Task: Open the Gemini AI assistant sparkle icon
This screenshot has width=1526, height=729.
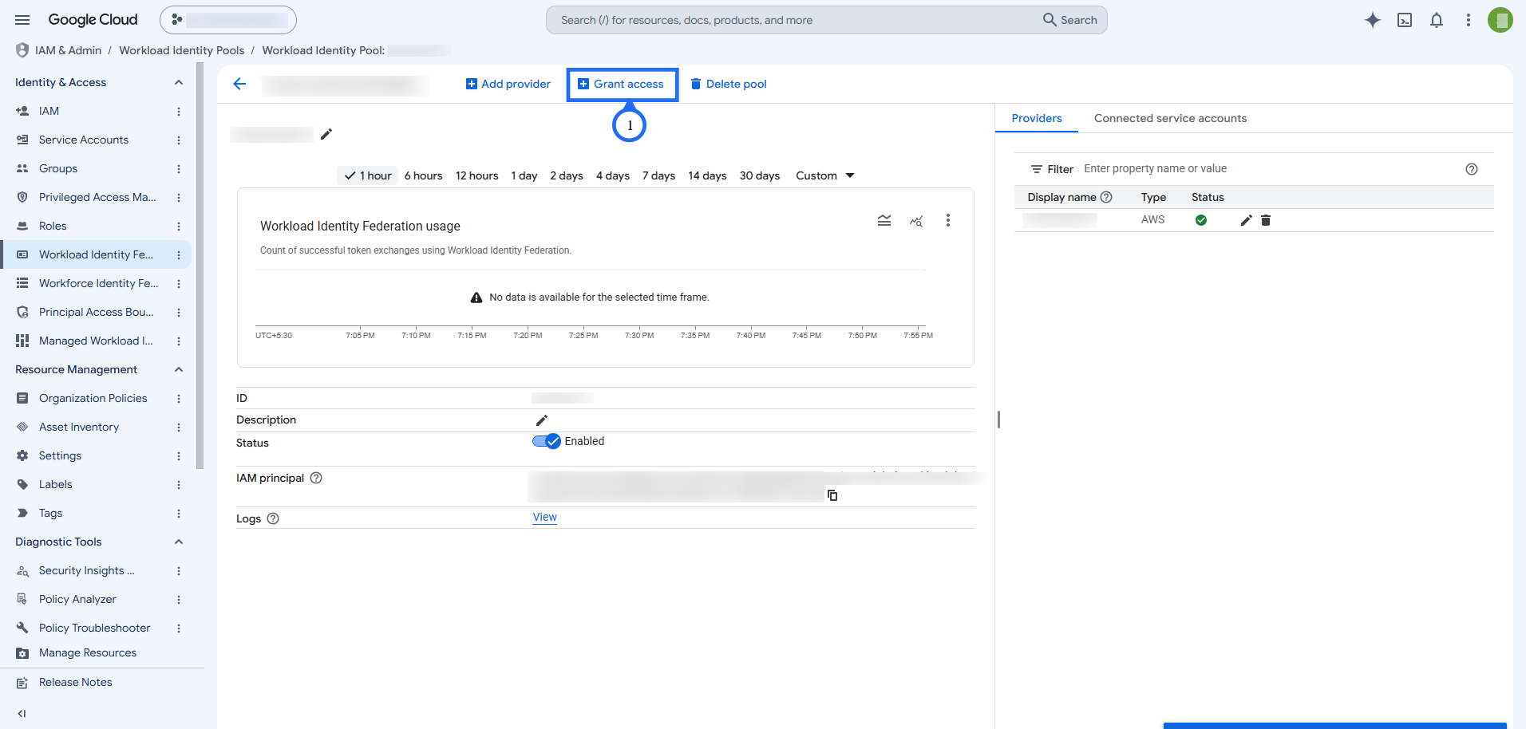Action: point(1372,20)
